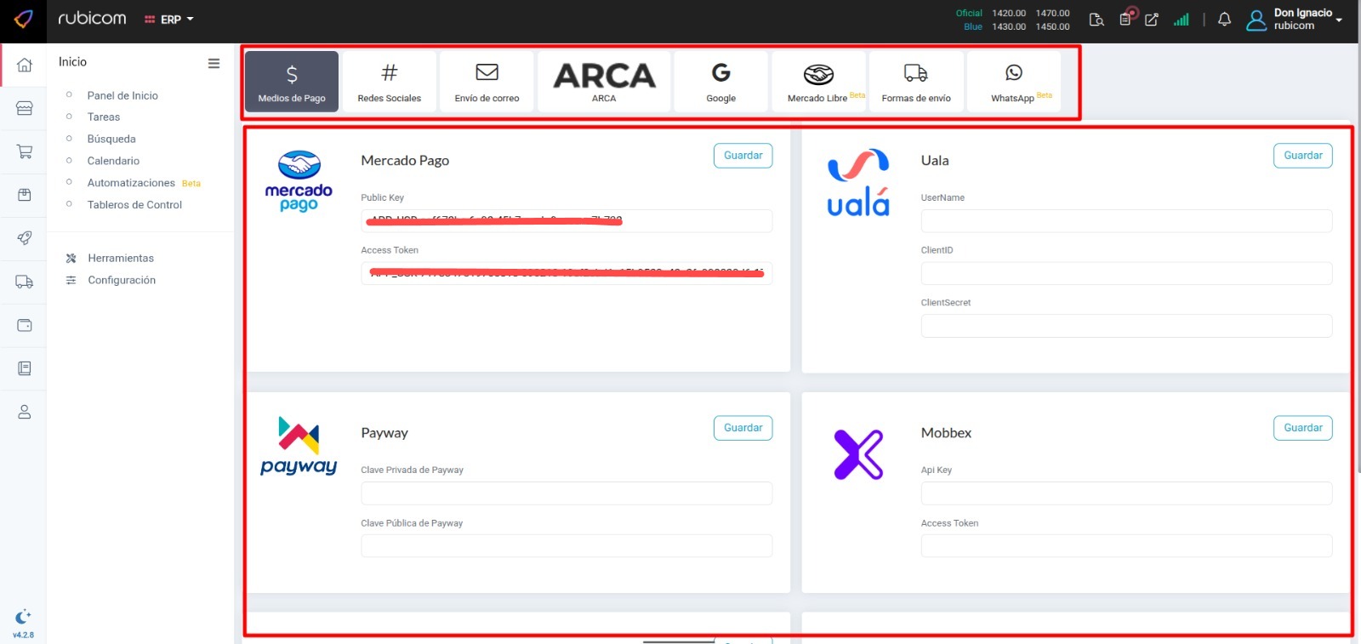Open Configuración in sidebar
The image size is (1361, 644).
click(x=121, y=281)
